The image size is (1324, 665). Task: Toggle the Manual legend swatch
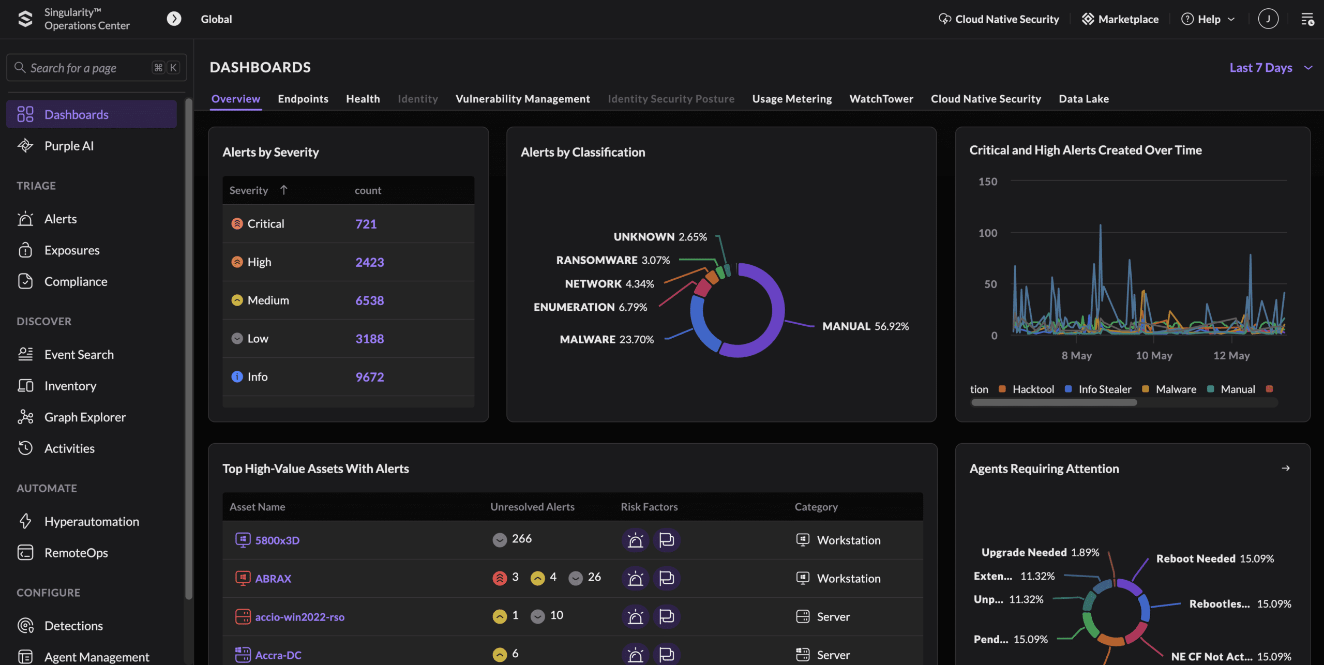tap(1210, 389)
